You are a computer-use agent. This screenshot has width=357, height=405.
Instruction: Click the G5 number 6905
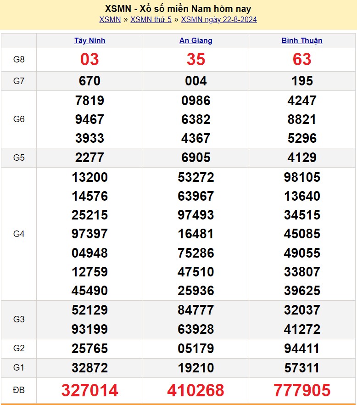tap(195, 157)
